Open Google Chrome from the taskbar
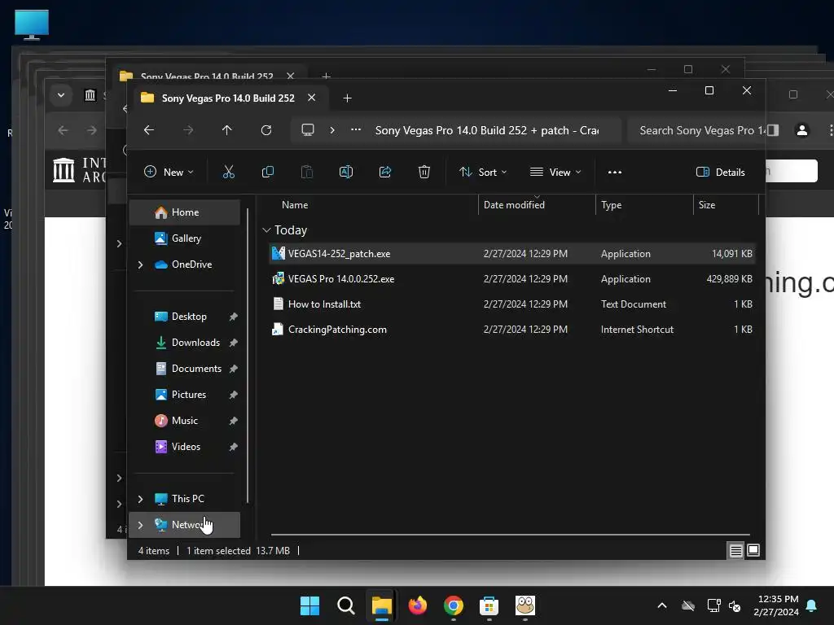 tap(453, 605)
